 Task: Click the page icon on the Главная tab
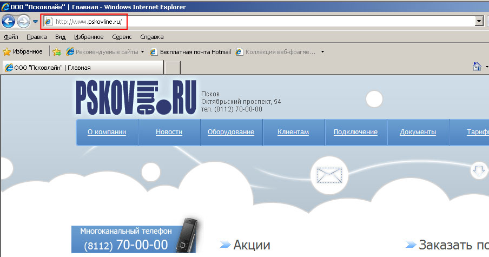pos(9,68)
